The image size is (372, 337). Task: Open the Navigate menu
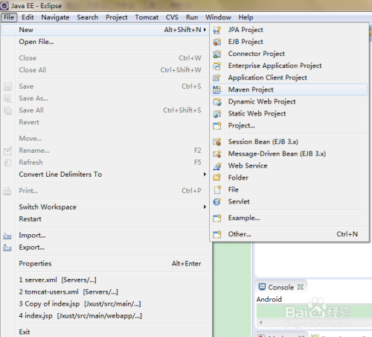pos(55,17)
